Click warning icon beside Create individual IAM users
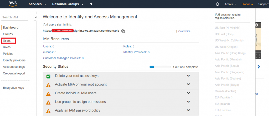Screen dimensions: 269x116 pos(48,94)
